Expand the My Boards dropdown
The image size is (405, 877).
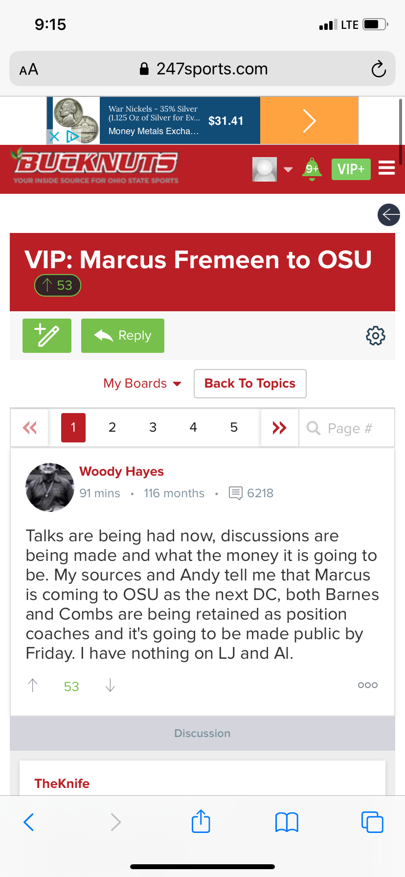(142, 384)
